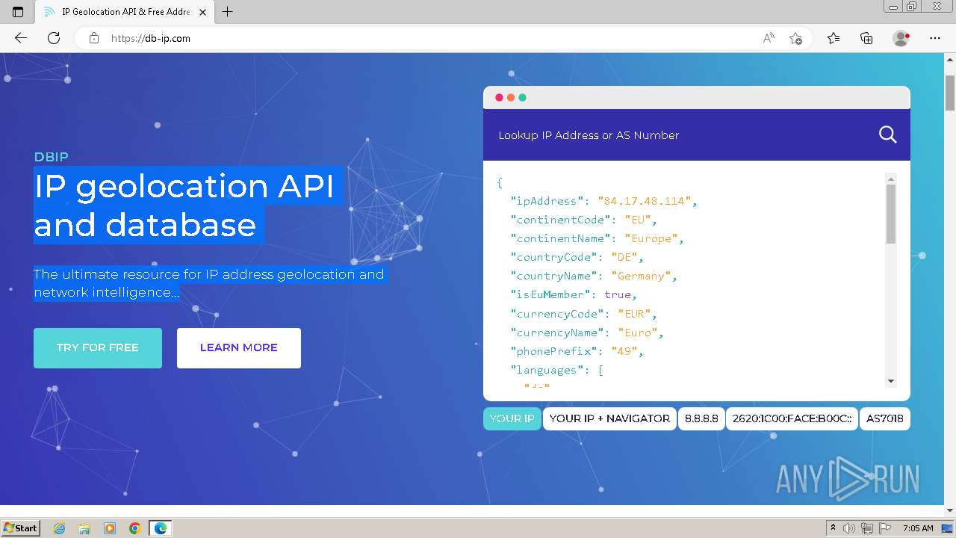Viewport: 956px width, 538px height.
Task: Click the JSON panel scrollbar thumb
Action: (x=890, y=214)
